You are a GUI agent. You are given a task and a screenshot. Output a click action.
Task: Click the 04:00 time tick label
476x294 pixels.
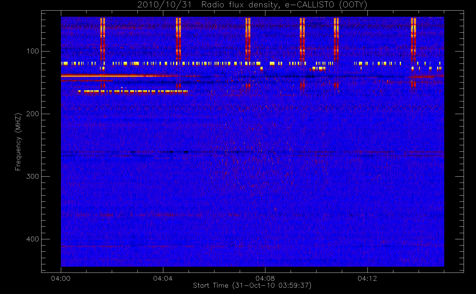pyautogui.click(x=61, y=278)
